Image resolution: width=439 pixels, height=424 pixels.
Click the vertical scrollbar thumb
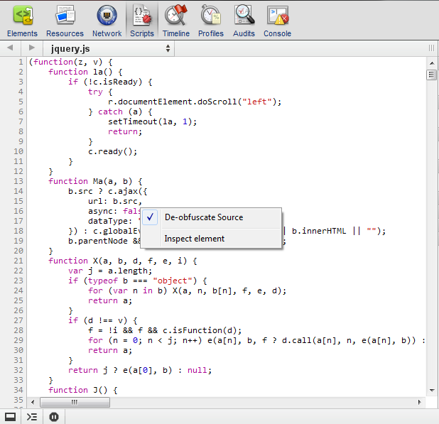click(x=431, y=75)
